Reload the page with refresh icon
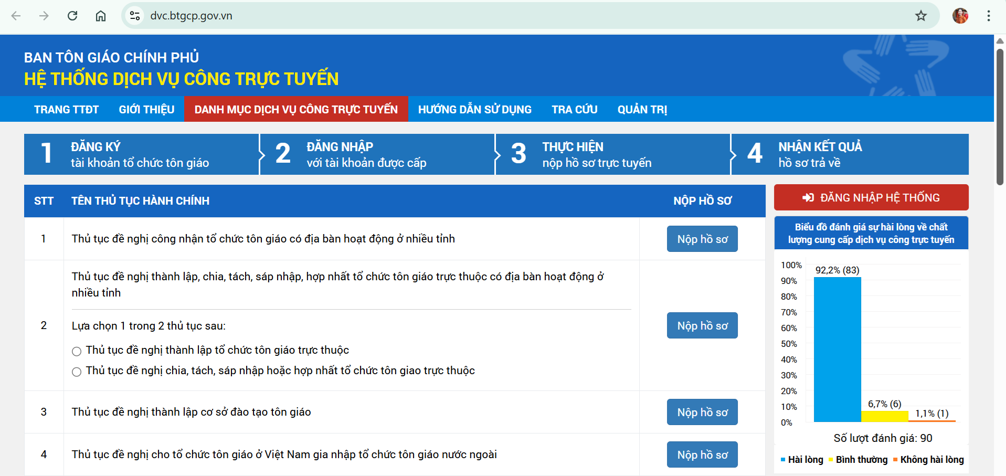Image resolution: width=1006 pixels, height=476 pixels. pos(72,16)
